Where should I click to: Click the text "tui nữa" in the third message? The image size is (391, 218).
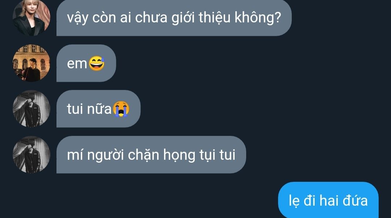click(89, 109)
